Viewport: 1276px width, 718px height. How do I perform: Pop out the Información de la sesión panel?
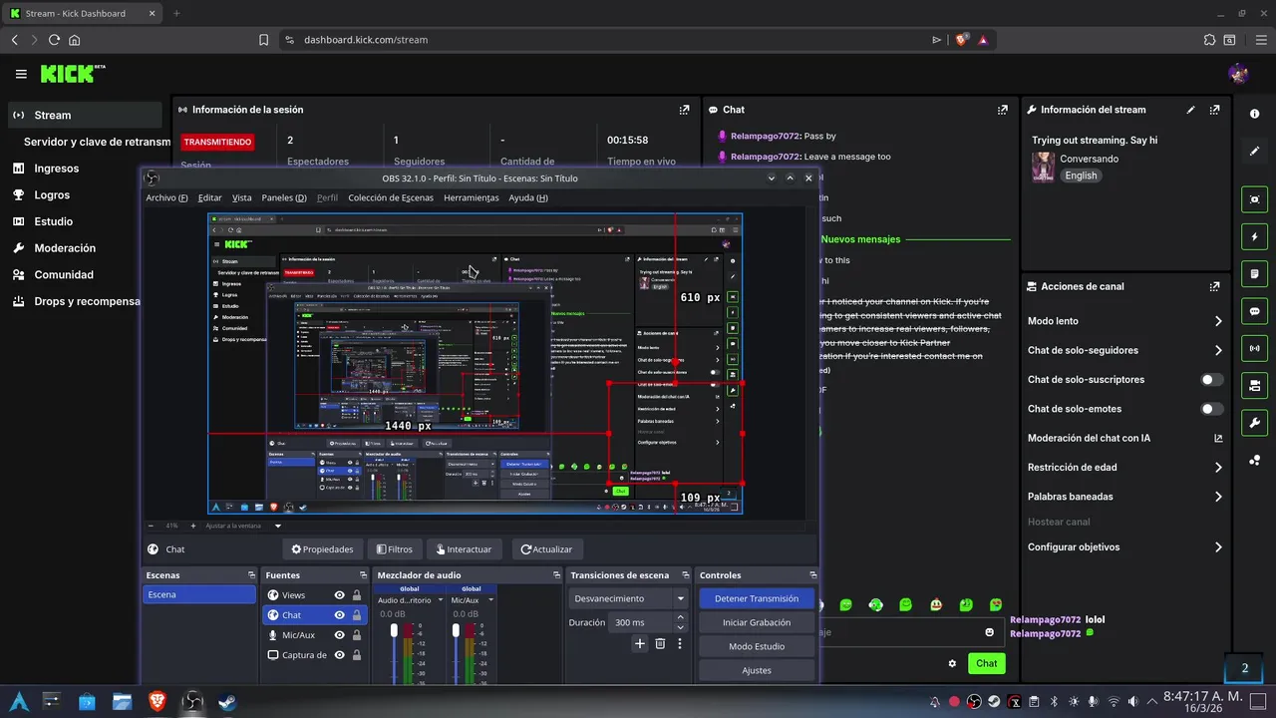point(684,110)
